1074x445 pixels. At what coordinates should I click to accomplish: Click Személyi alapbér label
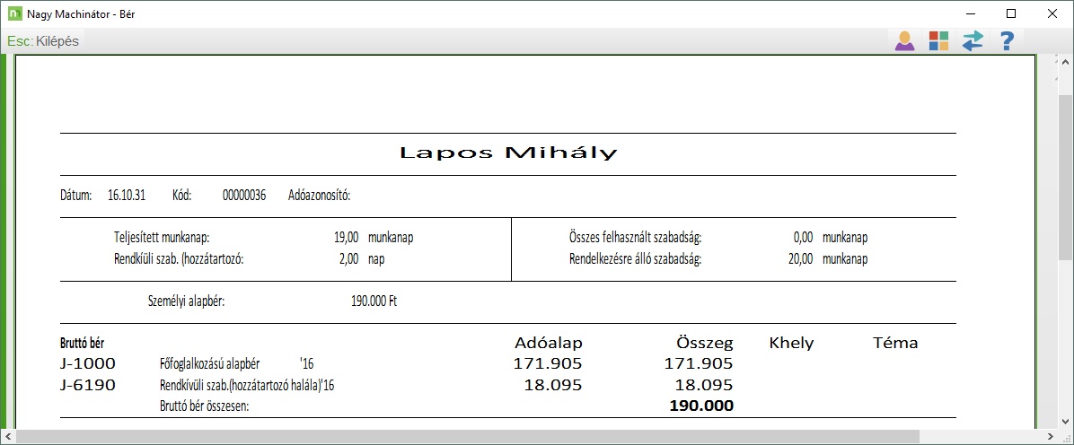point(186,301)
